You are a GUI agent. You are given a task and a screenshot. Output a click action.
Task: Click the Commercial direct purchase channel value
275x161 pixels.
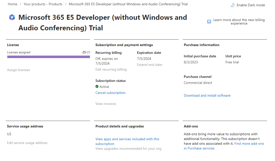198,83
